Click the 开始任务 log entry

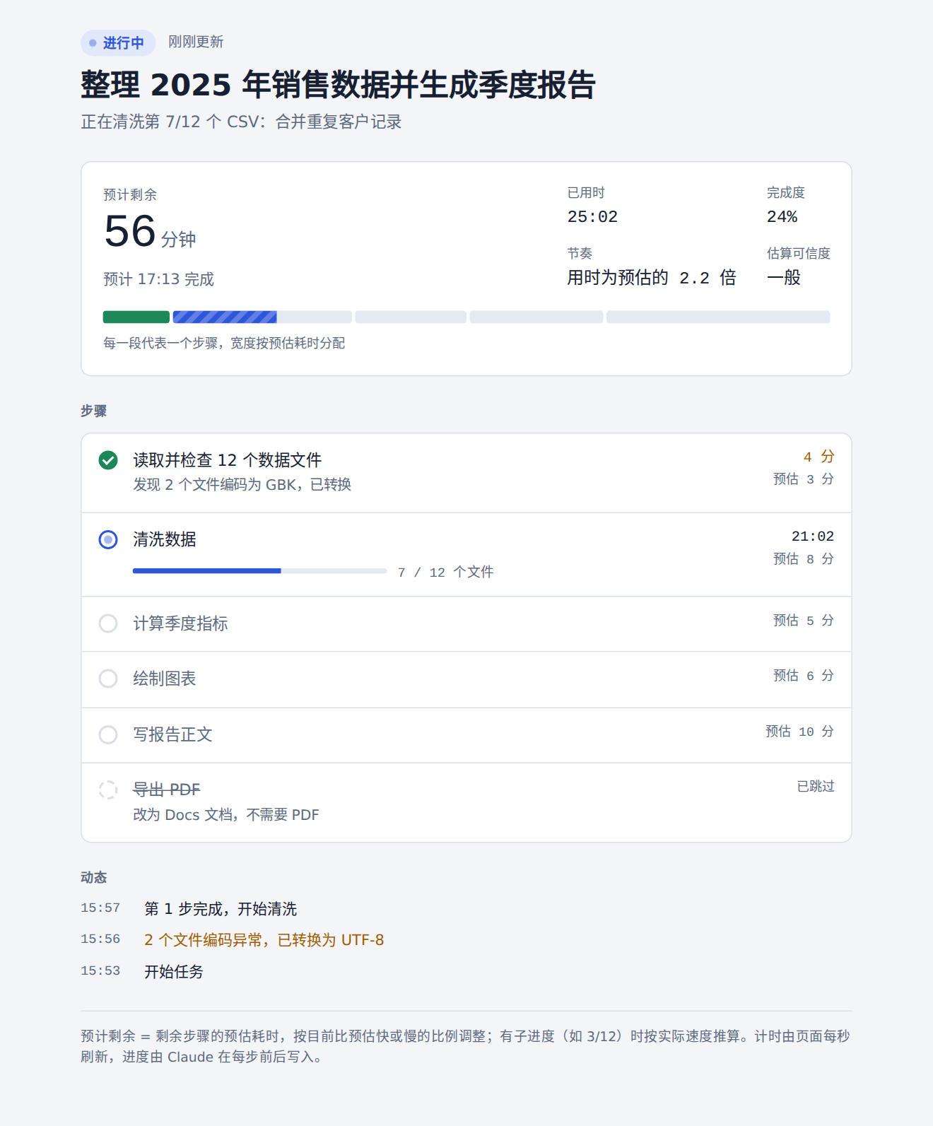pos(174,972)
